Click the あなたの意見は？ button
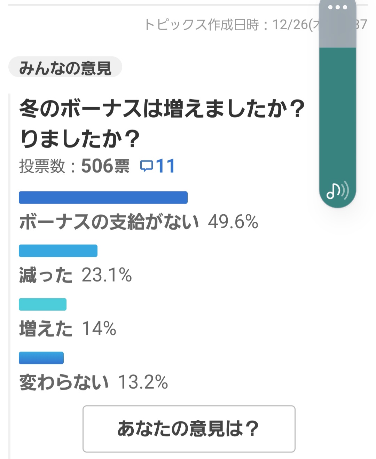This screenshot has width=376, height=459. (189, 428)
